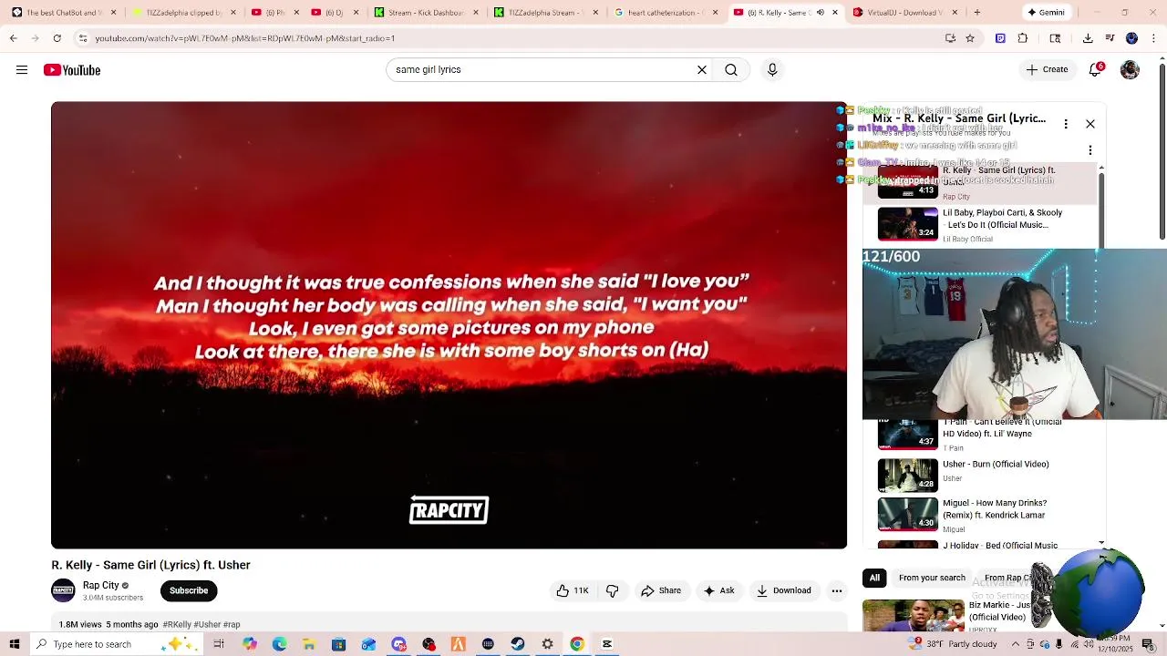
Task: Select From your search chip
Action: point(932,578)
